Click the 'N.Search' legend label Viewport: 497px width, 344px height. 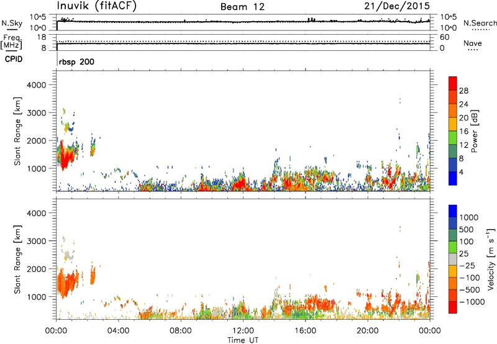pos(480,23)
